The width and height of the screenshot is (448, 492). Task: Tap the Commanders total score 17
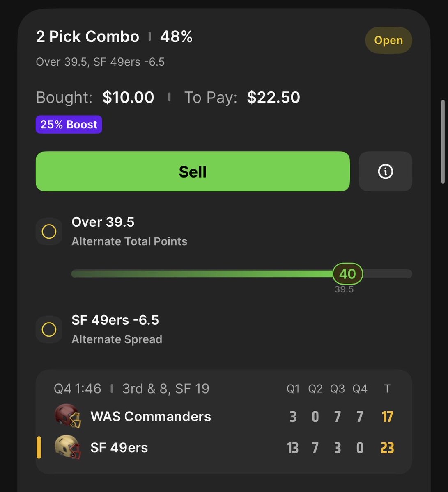tap(387, 417)
